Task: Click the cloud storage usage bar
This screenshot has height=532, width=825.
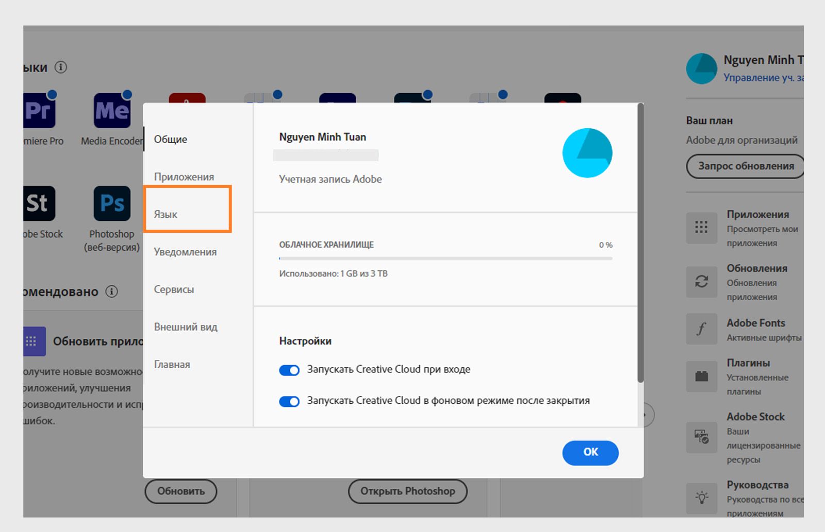Action: [x=446, y=259]
